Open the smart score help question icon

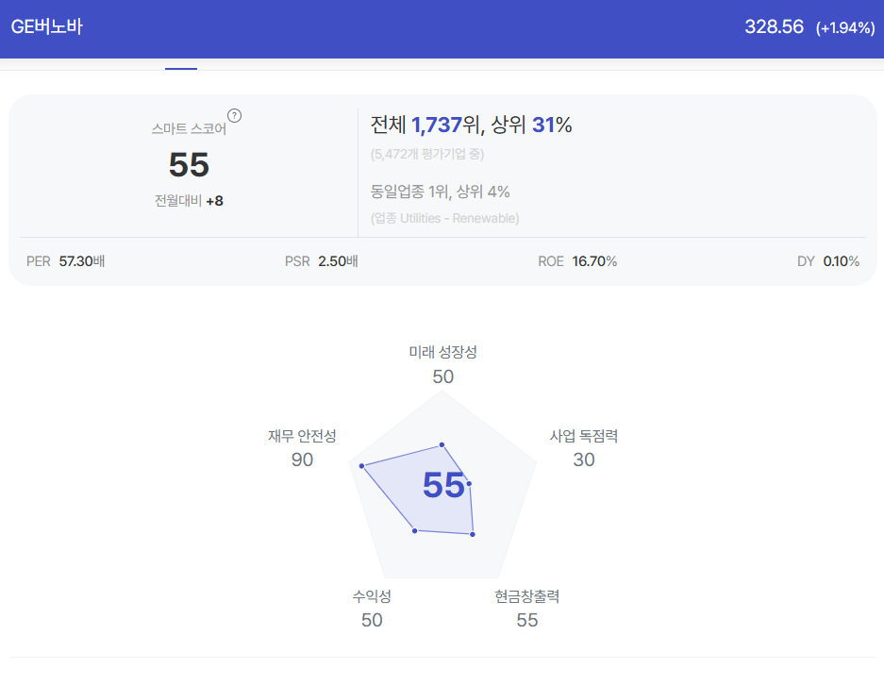point(234,115)
